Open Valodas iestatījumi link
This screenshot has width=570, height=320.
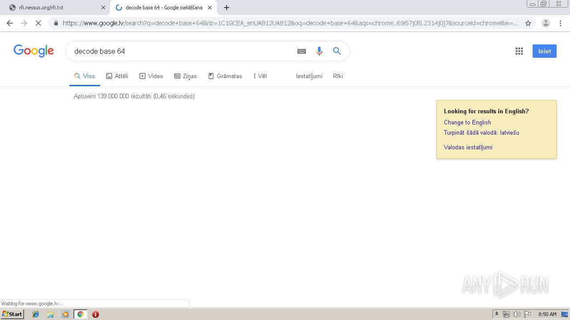468,147
